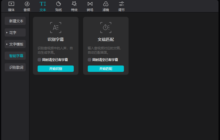Select 智能字幕 in the sidebar

[15, 56]
